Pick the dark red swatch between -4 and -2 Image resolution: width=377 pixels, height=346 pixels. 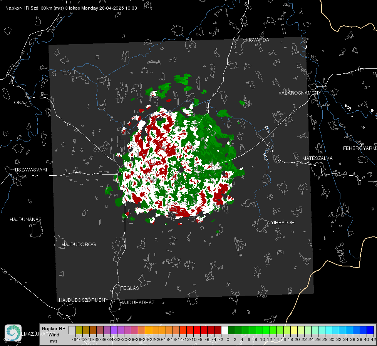point(218,330)
